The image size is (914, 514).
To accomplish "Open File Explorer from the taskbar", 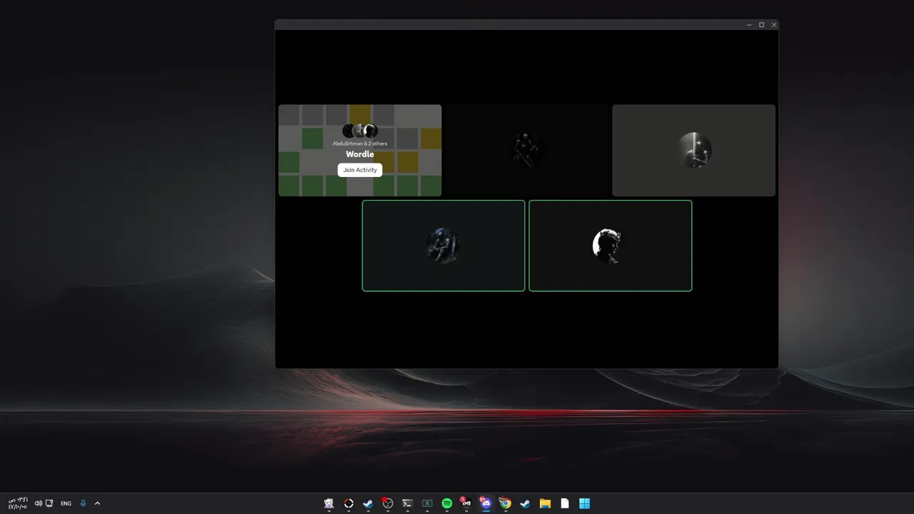I will pyautogui.click(x=545, y=503).
